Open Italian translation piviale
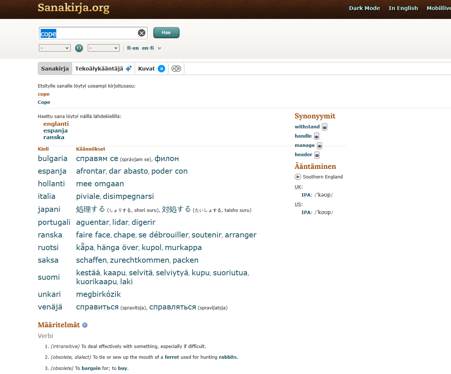Viewport: 451px width, 374px height. (x=88, y=197)
